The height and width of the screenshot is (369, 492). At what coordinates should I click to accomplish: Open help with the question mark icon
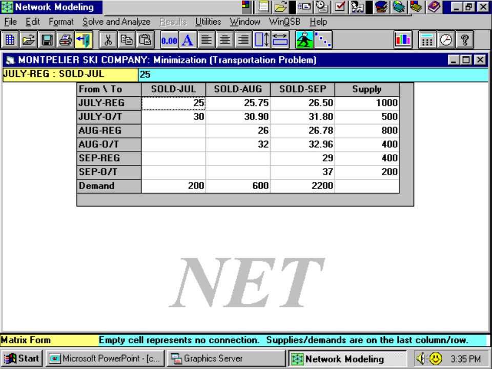point(464,40)
